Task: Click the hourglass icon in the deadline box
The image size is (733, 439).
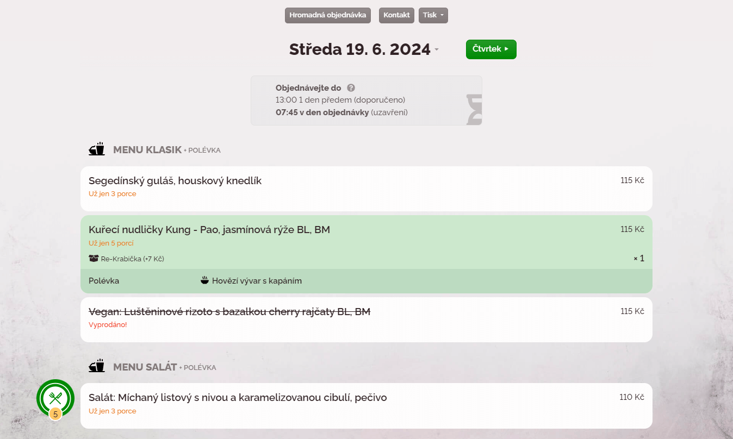Action: point(474,109)
